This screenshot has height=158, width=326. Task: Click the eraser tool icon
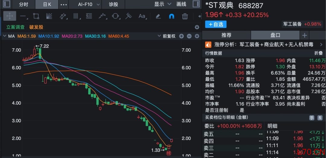click(158, 16)
